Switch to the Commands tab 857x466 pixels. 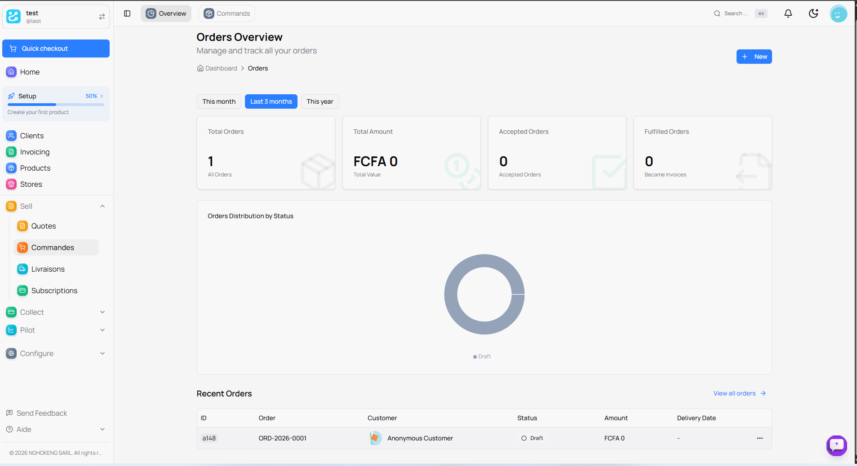click(x=226, y=13)
